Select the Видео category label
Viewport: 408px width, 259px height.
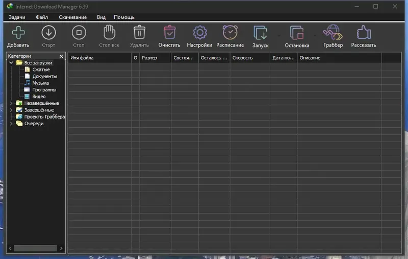[39, 97]
